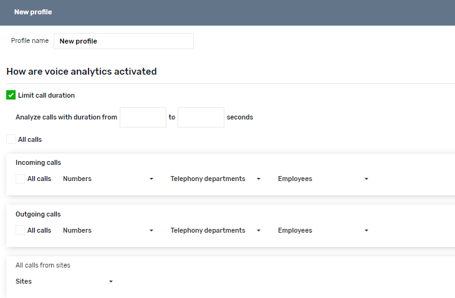Expand Outgoing calls Telephony departments dropdown
This screenshot has height=298, width=455.
tap(216, 231)
